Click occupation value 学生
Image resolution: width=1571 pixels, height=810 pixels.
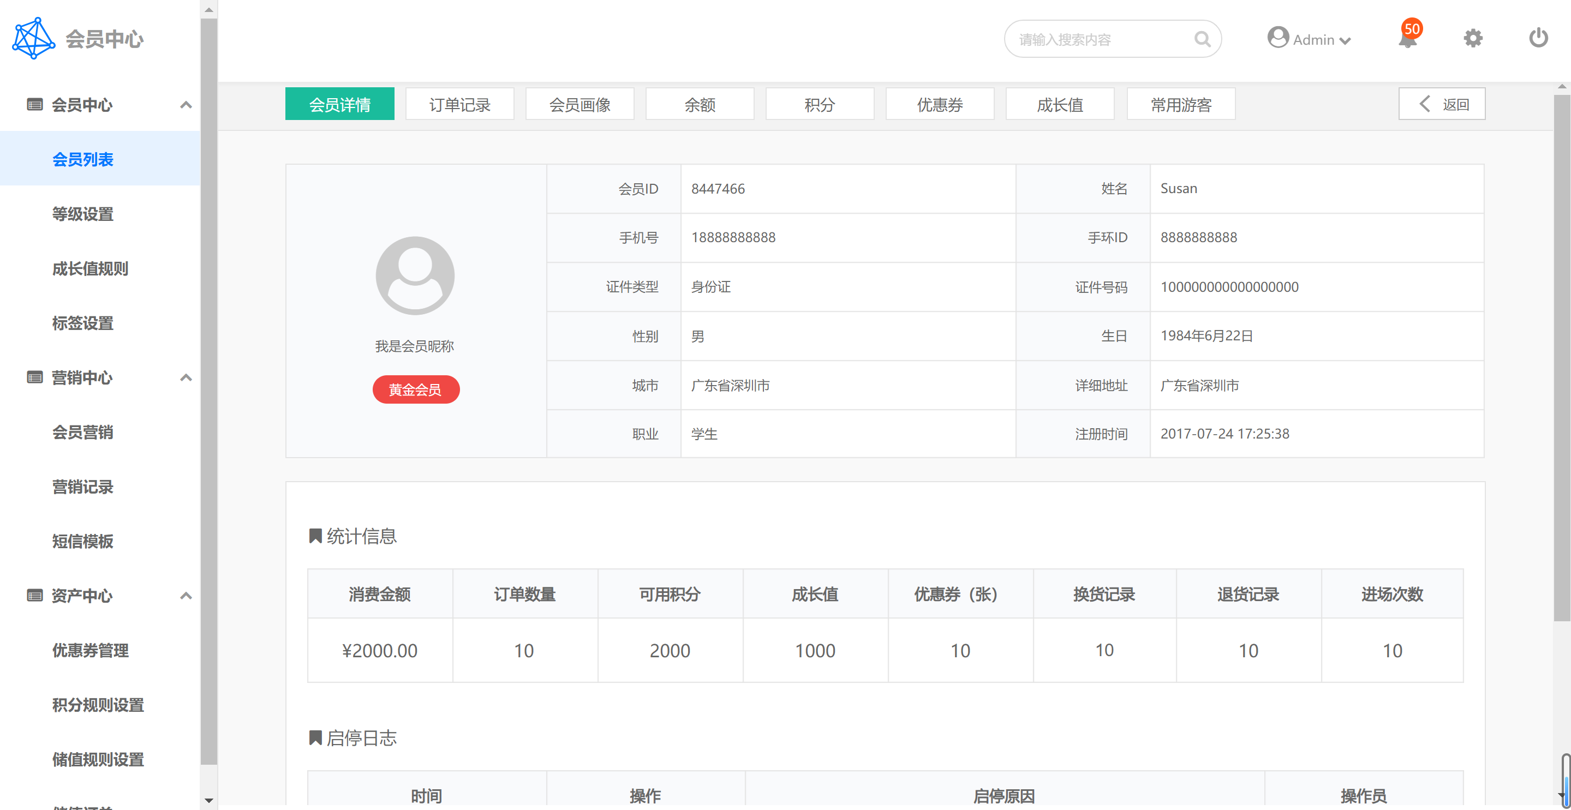pyautogui.click(x=704, y=433)
